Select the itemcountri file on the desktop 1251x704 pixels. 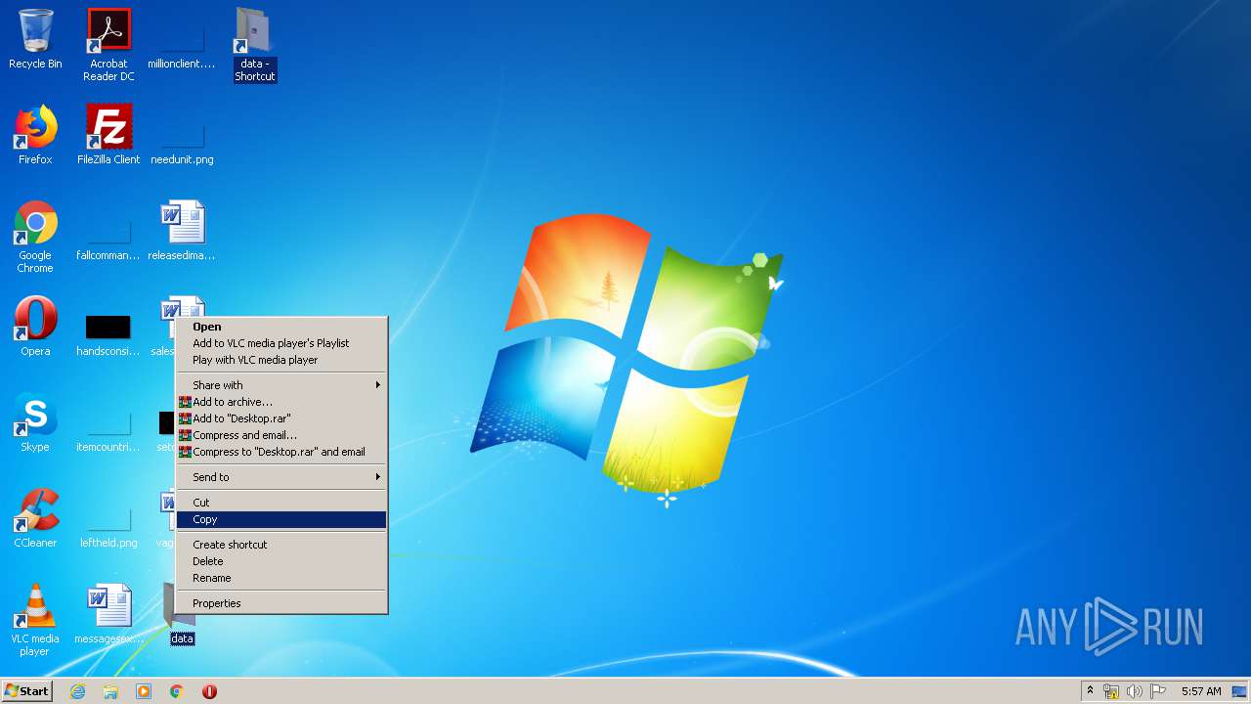coord(108,430)
